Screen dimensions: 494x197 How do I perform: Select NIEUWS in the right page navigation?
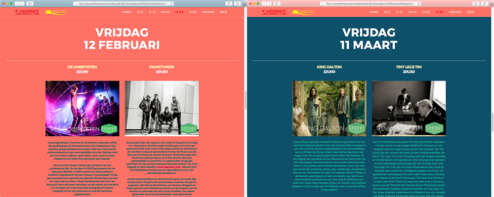point(455,12)
